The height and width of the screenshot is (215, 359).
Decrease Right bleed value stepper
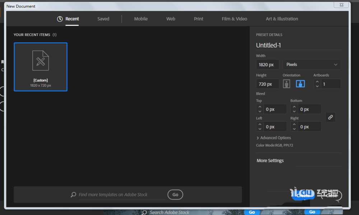coord(294,129)
